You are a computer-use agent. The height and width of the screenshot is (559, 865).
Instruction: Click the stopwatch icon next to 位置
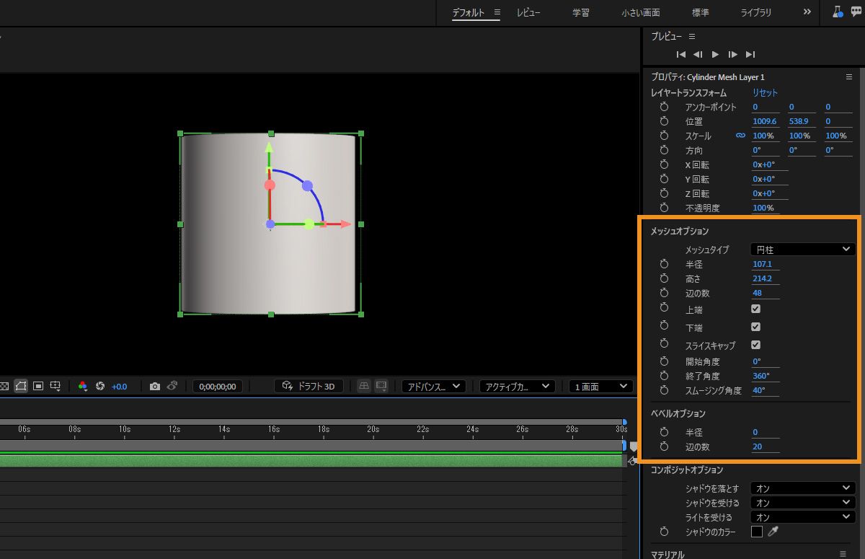click(664, 121)
